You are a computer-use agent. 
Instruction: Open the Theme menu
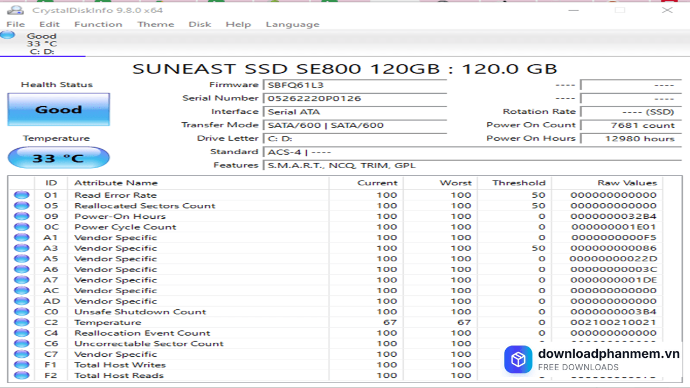click(155, 24)
